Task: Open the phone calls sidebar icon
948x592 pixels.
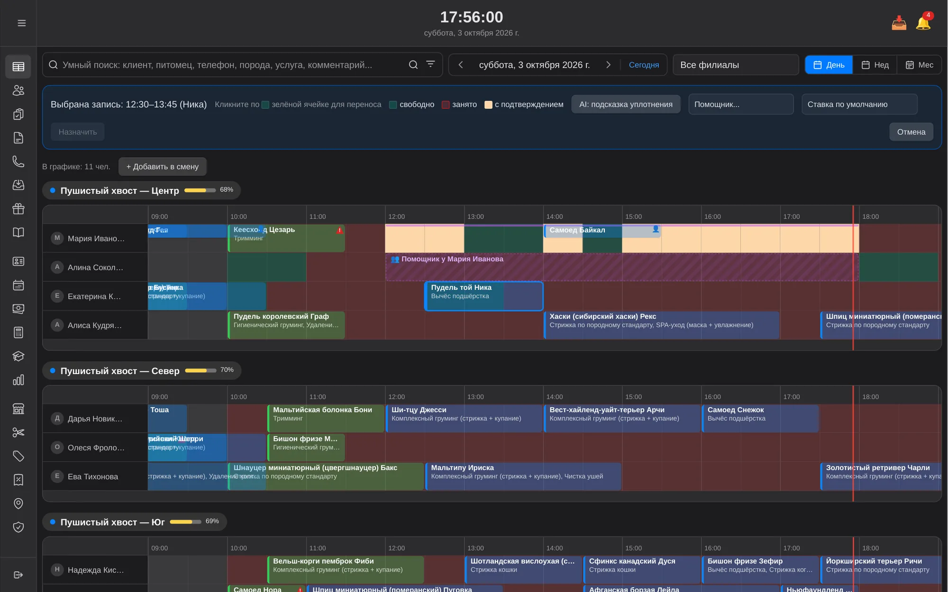Action: (18, 161)
